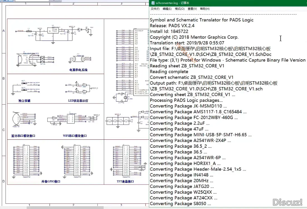Click the 'Copyright (C) 2018 Mentor Graphics Corp.' line
Screen dimensions: 307x209
click(x=194, y=37)
